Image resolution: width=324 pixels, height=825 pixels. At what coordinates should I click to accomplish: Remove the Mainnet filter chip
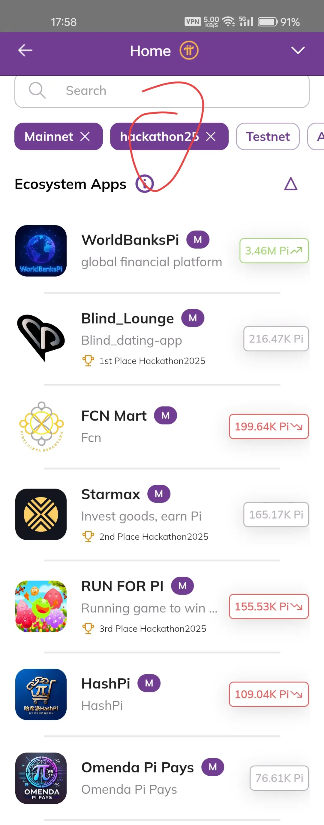coord(85,137)
